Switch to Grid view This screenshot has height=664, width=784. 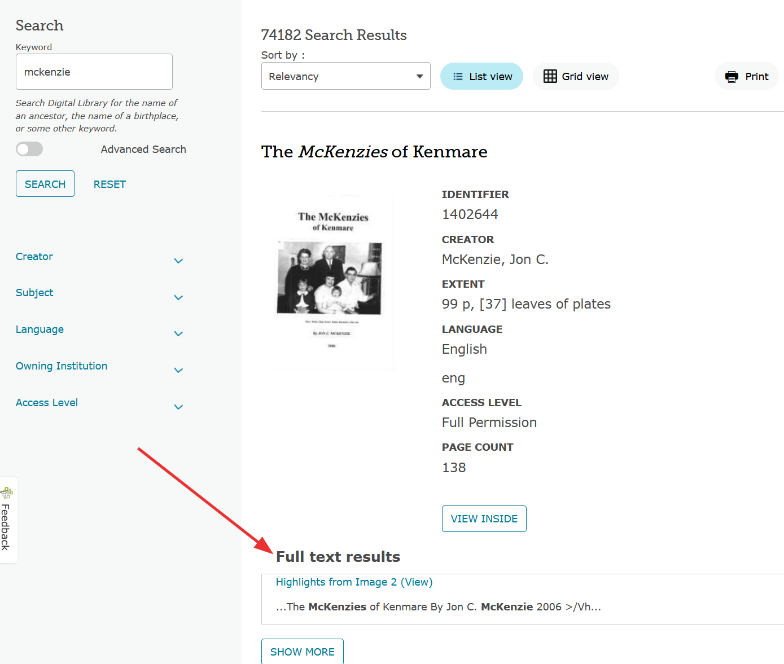(576, 76)
